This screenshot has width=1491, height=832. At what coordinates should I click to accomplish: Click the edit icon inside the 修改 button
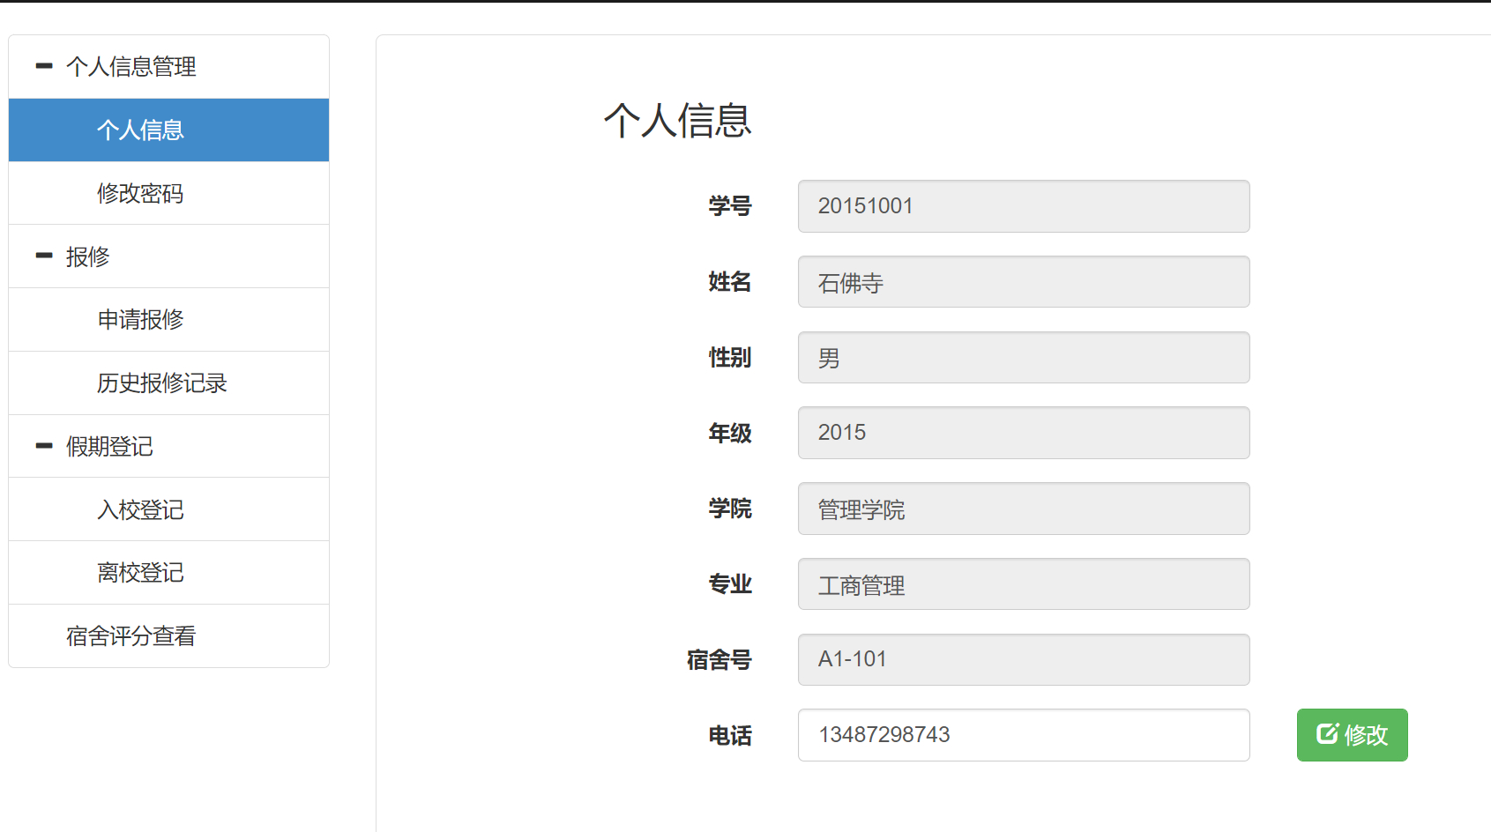tap(1328, 733)
